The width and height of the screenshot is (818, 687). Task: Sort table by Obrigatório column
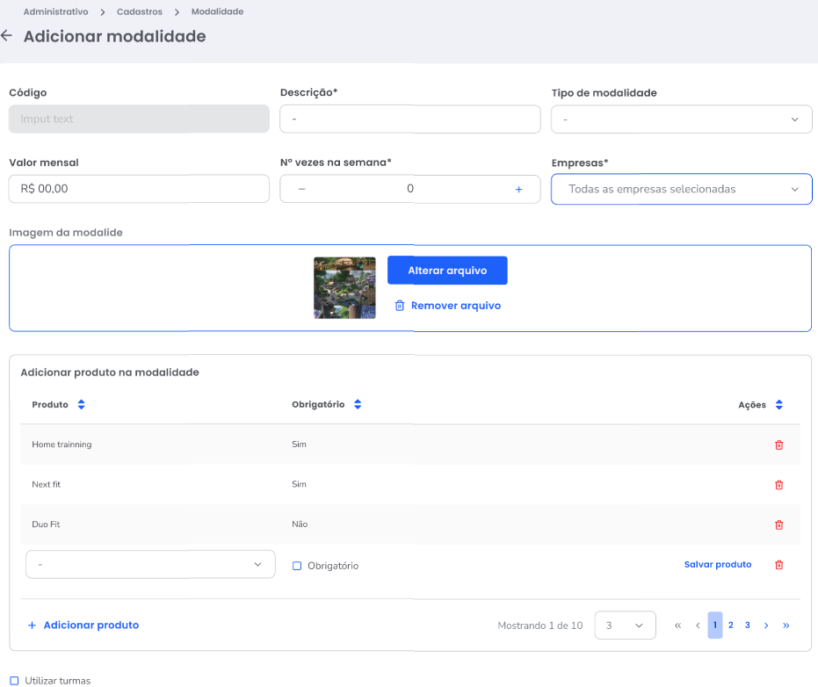tap(358, 405)
